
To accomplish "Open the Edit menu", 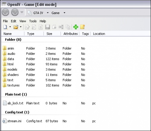I will coord(14,21).
